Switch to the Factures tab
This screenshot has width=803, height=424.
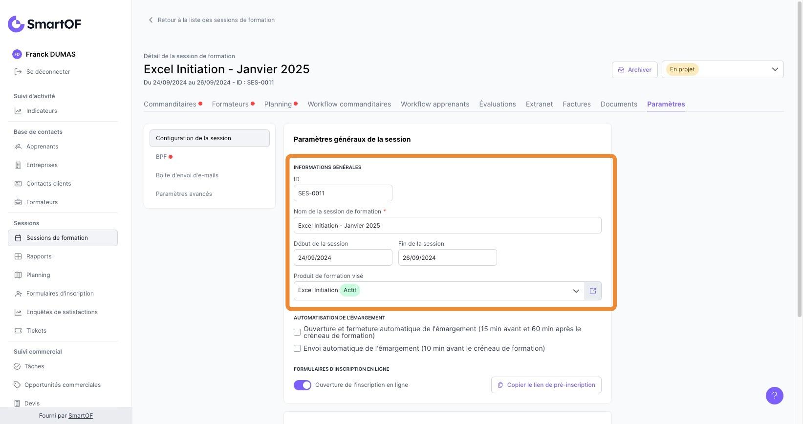pyautogui.click(x=577, y=104)
